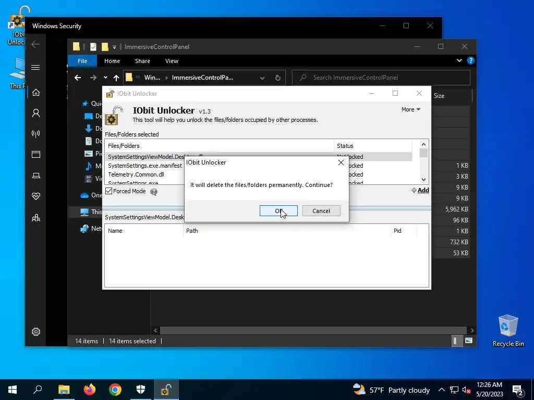Image resolution: width=534 pixels, height=400 pixels.
Task: Open App & browser control icon
Action: (36, 154)
